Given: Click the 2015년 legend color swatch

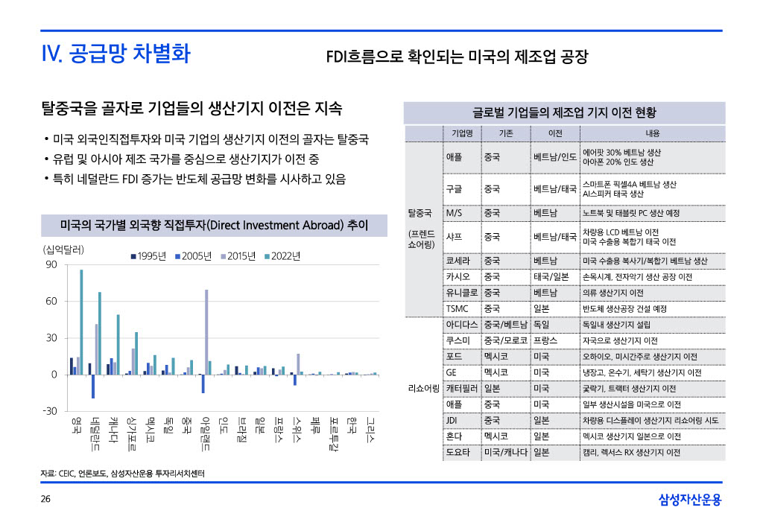Looking at the screenshot, I should pyautogui.click(x=223, y=257).
